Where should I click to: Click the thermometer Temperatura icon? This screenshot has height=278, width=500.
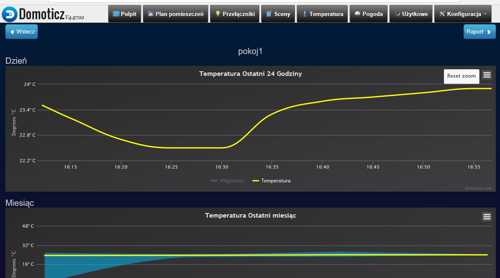[305, 14]
